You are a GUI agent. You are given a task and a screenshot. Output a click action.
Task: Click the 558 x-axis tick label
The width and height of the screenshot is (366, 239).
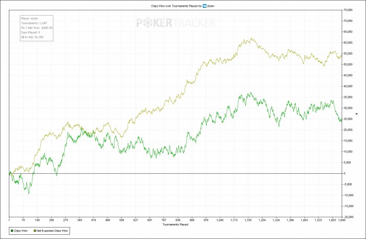tap(122, 220)
